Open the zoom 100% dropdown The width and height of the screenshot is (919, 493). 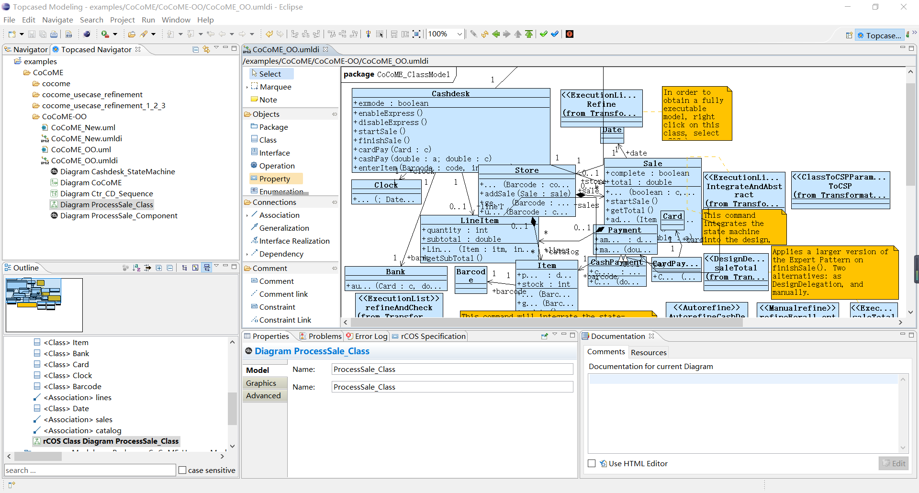459,34
